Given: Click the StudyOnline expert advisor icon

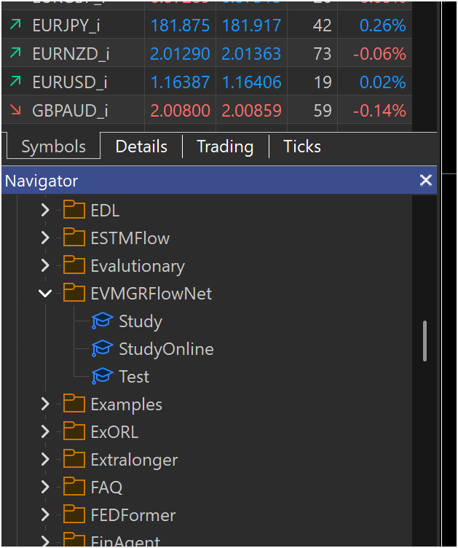Looking at the screenshot, I should [x=102, y=349].
